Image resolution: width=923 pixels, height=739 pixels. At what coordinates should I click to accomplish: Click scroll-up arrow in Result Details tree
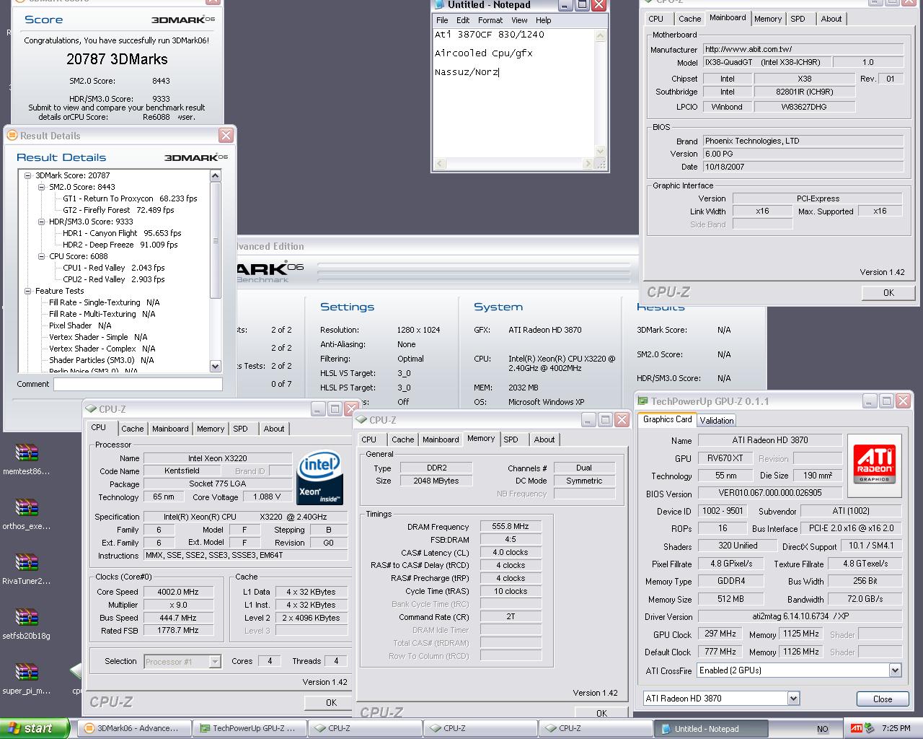[215, 175]
